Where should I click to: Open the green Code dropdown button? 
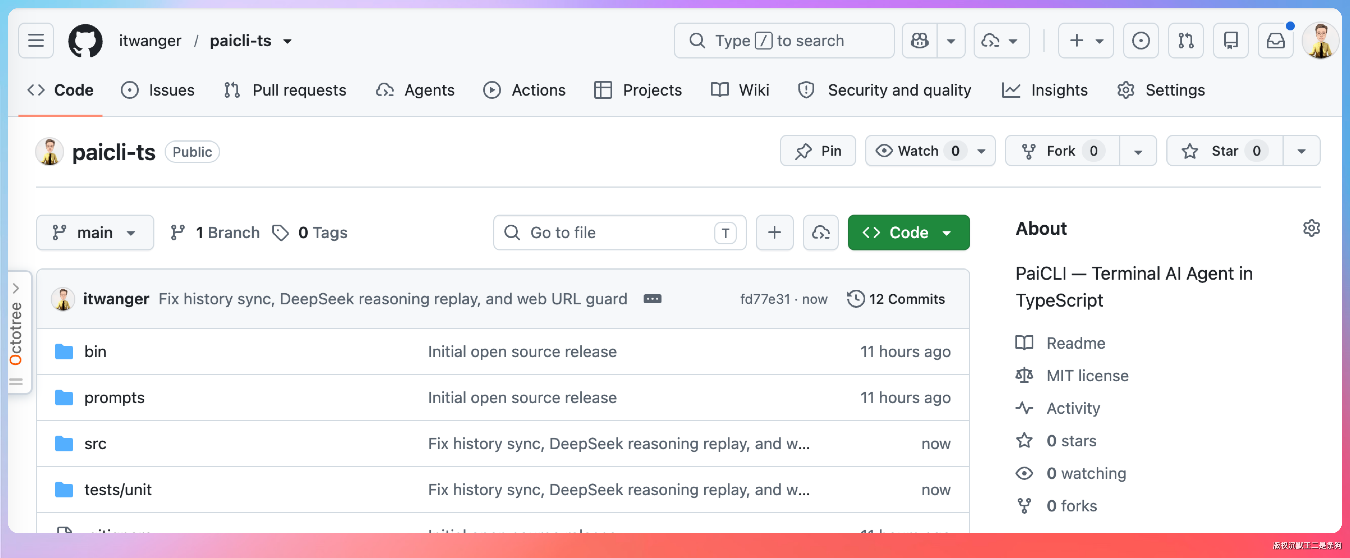coord(908,232)
